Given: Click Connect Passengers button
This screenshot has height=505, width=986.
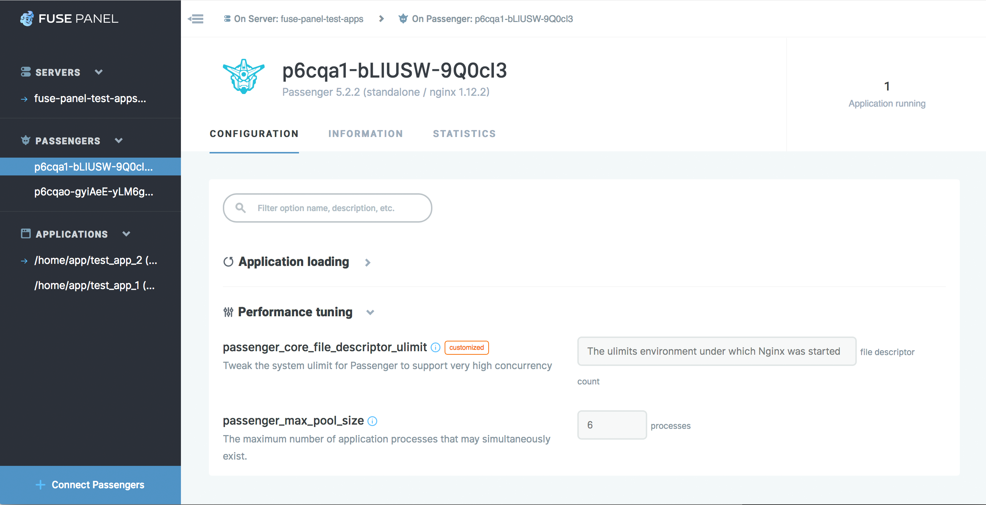Looking at the screenshot, I should click(x=90, y=485).
